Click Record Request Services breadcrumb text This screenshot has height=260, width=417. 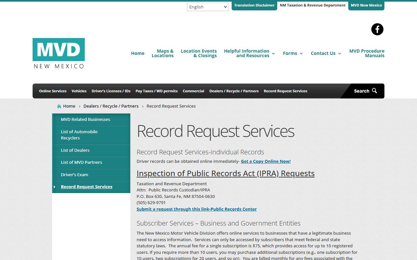(171, 106)
